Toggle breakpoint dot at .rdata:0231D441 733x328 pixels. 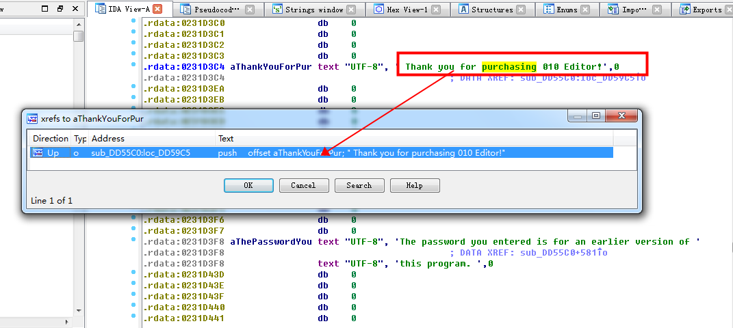pyautogui.click(x=133, y=317)
